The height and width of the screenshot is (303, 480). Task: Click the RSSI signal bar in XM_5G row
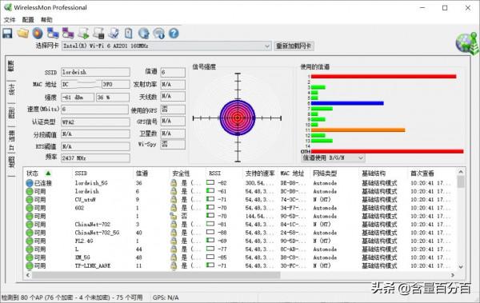(x=210, y=257)
